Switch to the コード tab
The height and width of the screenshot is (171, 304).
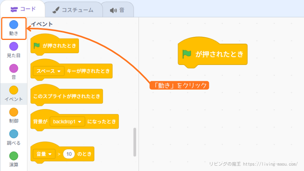[x=23, y=9]
